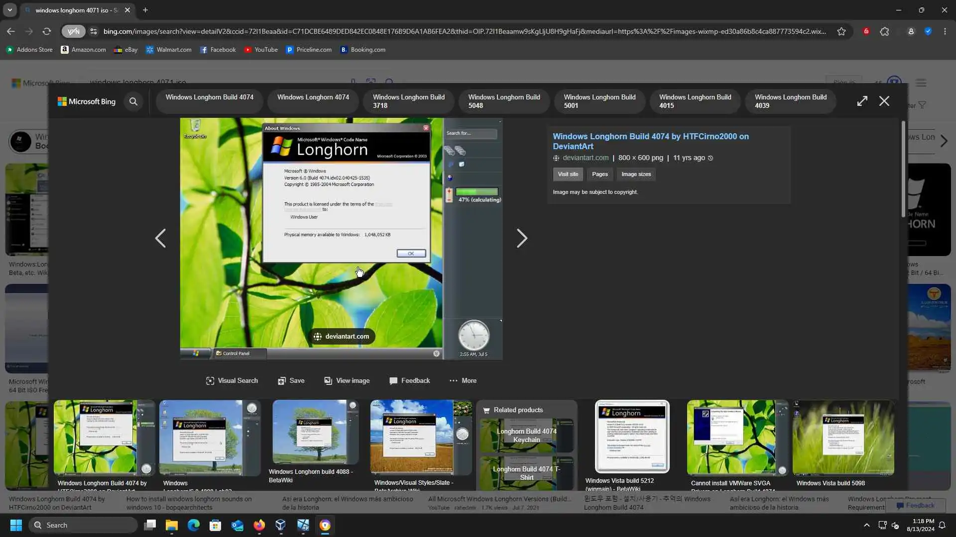Click the Visit site button
The height and width of the screenshot is (537, 956).
pyautogui.click(x=568, y=174)
